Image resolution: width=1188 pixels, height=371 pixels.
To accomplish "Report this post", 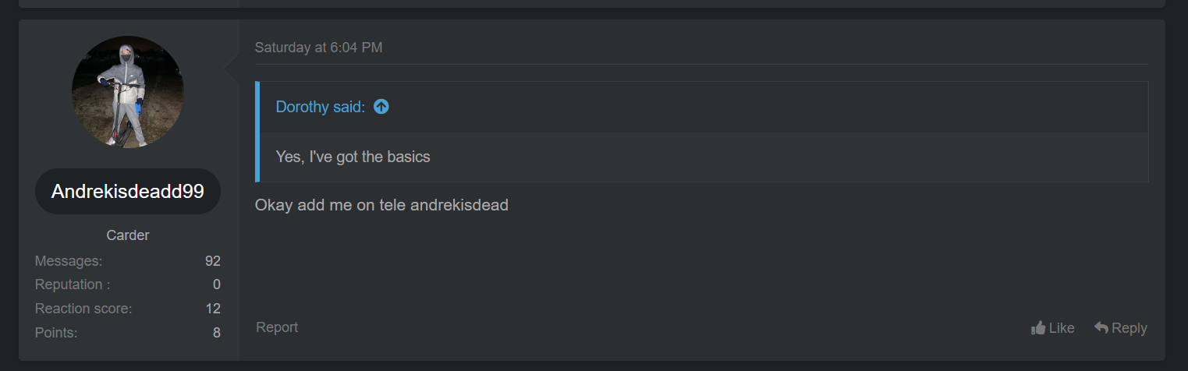I will (x=277, y=327).
